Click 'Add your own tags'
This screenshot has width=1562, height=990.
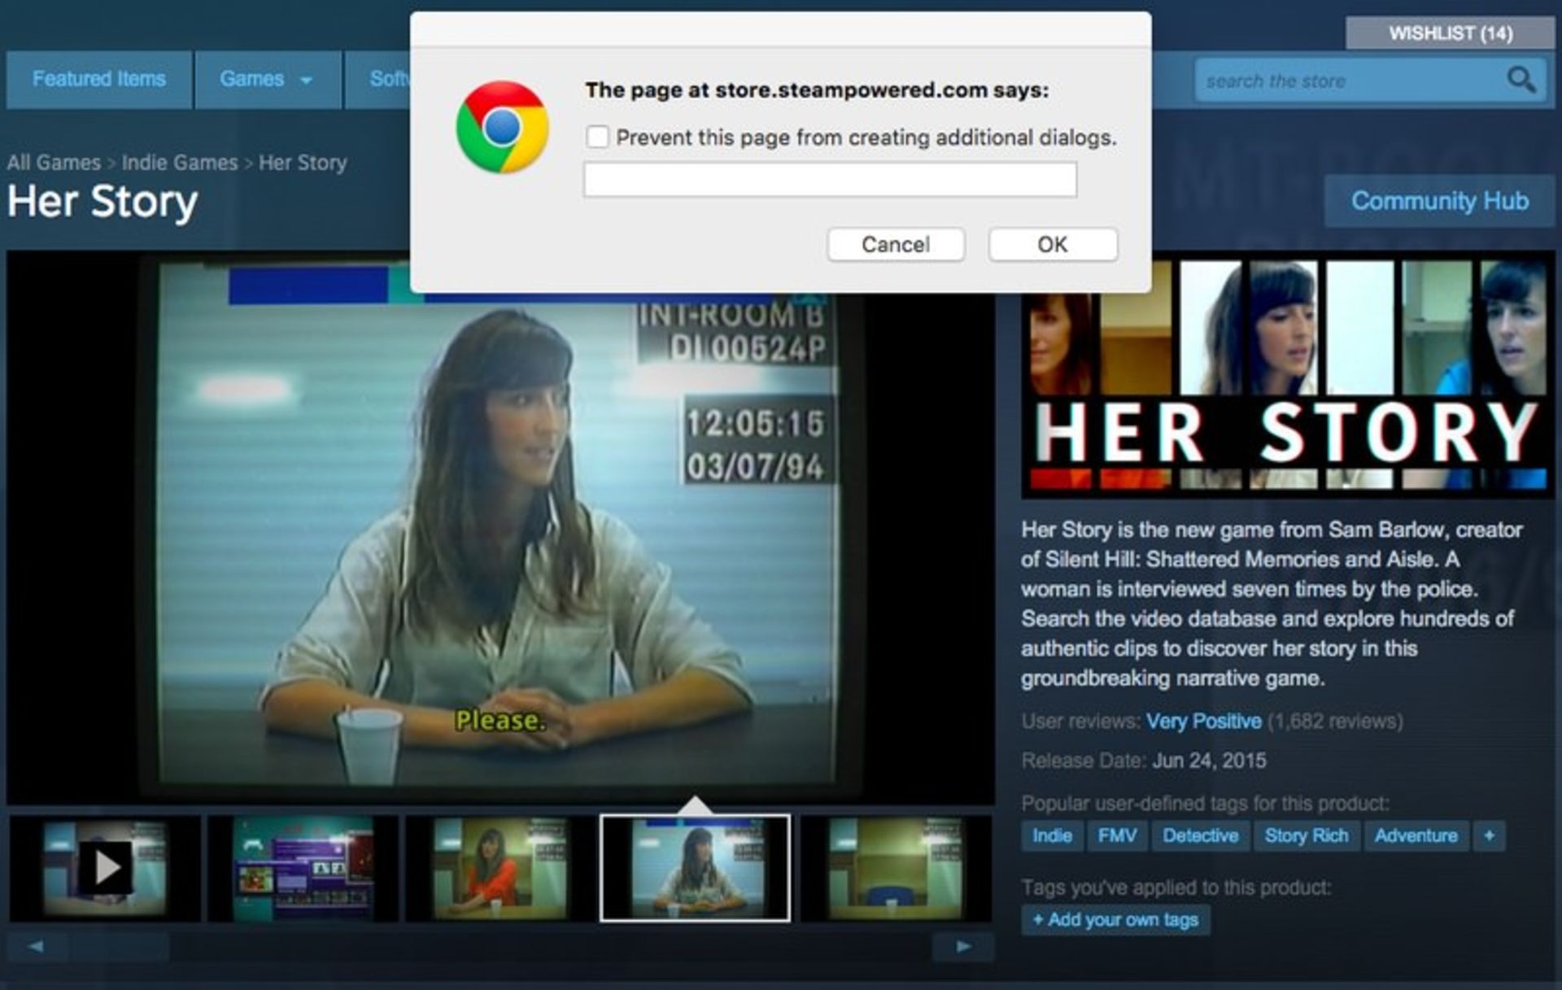(1115, 920)
